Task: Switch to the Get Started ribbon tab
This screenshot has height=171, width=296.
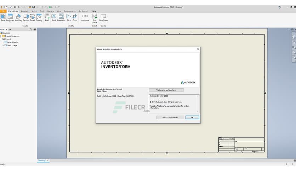Action: coord(83,11)
